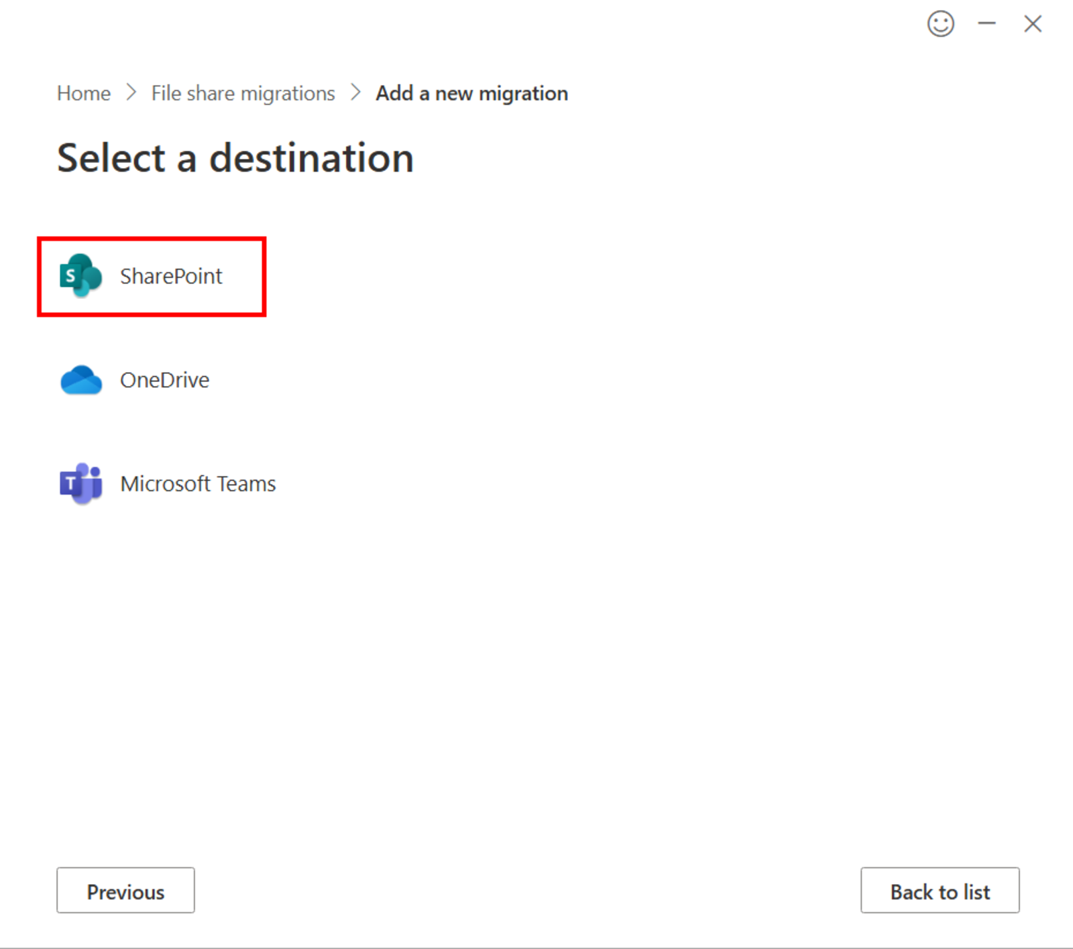Navigate to Home via breadcrumb
This screenshot has height=949, width=1073.
[83, 93]
